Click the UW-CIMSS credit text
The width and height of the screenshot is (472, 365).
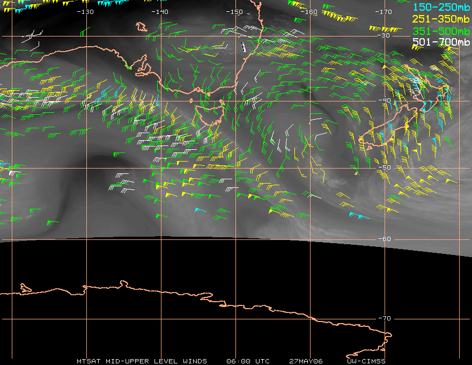tap(366, 361)
